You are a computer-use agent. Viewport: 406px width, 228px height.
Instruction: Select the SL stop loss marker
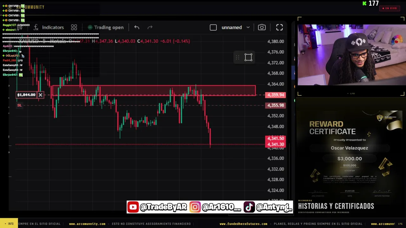(19, 105)
